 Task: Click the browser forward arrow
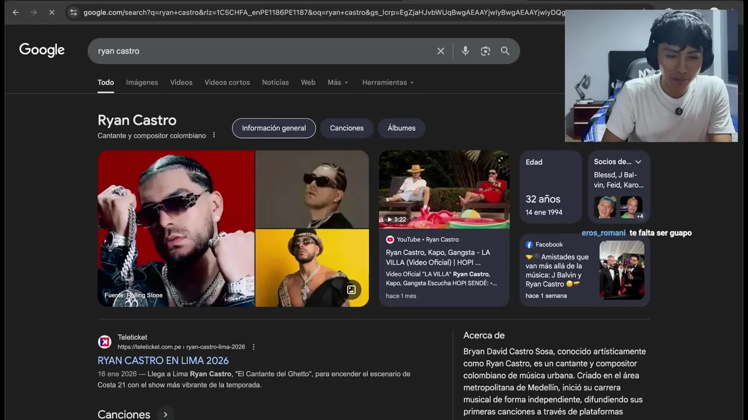pos(33,12)
